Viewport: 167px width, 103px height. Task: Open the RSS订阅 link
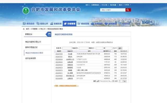coord(104,5)
